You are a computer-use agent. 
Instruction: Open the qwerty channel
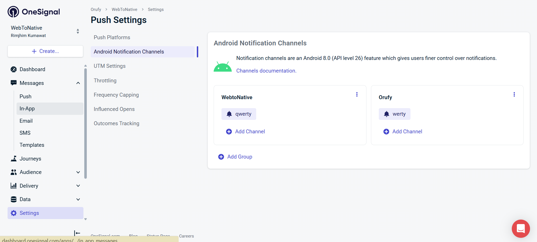tap(239, 114)
